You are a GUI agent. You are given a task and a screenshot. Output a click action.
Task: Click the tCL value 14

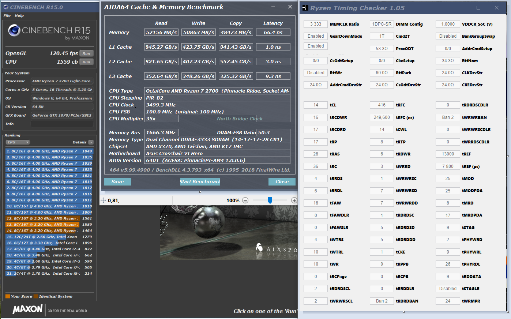click(x=316, y=105)
